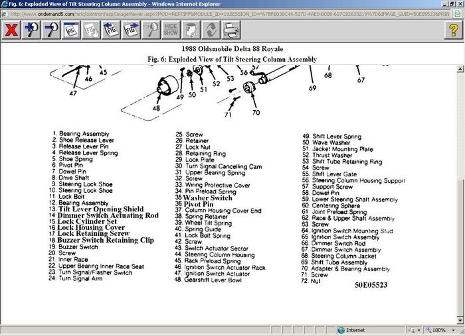The width and height of the screenshot is (465, 336).
Task: Click the compatibility icon at address bar end
Action: [458, 14]
